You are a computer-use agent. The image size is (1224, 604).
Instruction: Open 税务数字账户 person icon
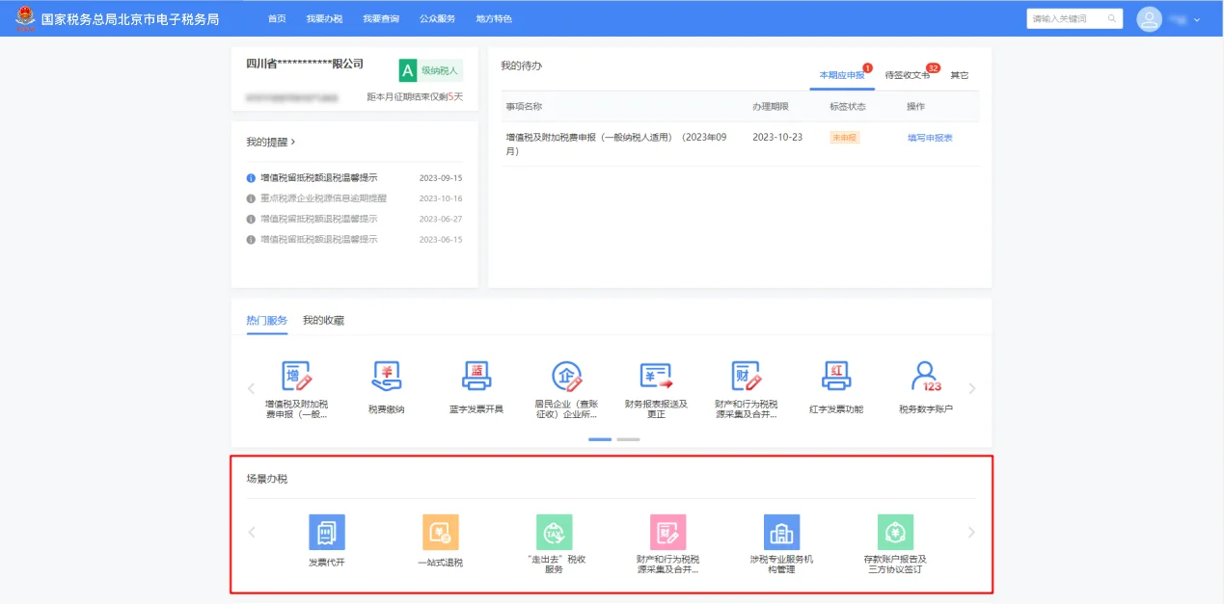(x=926, y=376)
